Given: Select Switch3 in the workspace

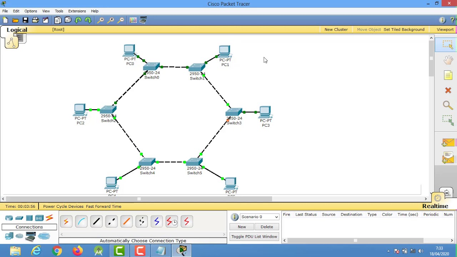Looking at the screenshot, I should pos(234,113).
